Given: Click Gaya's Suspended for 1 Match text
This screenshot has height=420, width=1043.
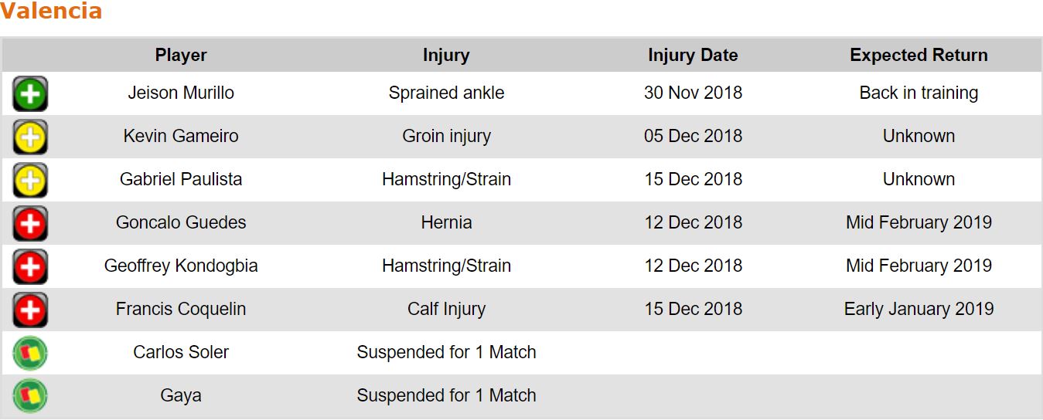Looking at the screenshot, I should (x=446, y=395).
